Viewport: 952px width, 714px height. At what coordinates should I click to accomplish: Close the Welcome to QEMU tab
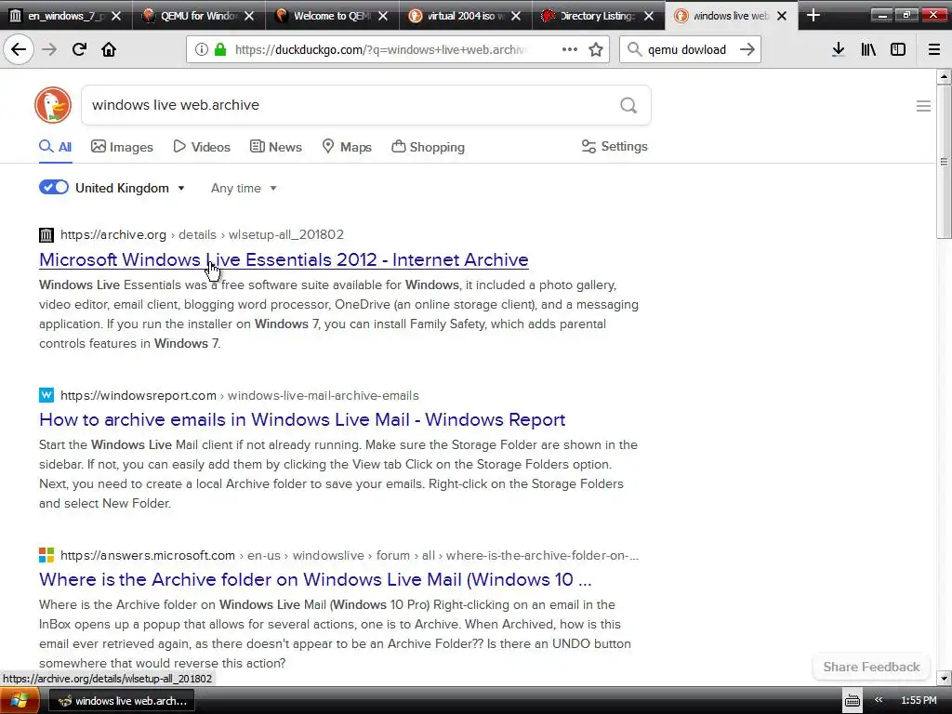coord(382,16)
